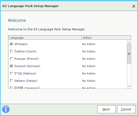Select the Hebrew language checkbox

coord(12,73)
